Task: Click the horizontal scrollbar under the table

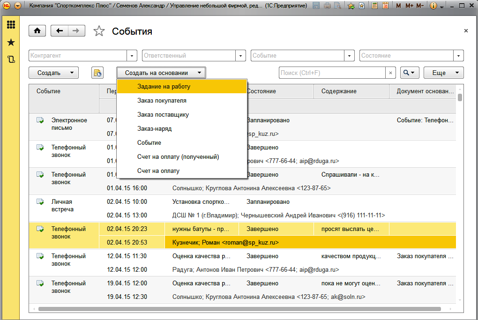Action: 239,309
